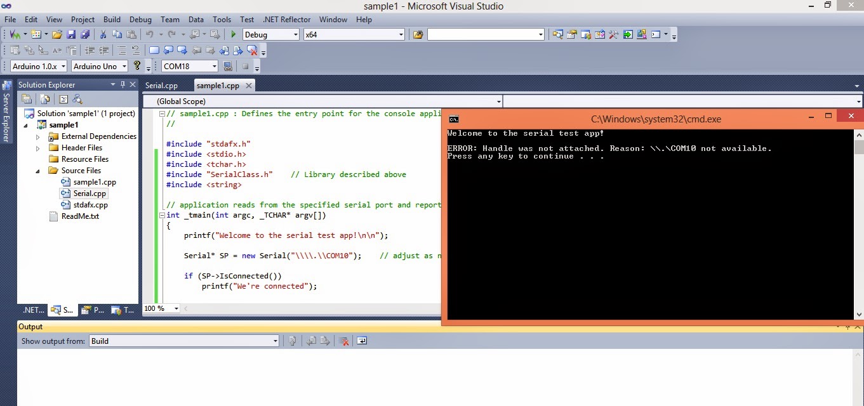Click the Copy icon in toolbar
This screenshot has width=864, height=406.
click(117, 34)
